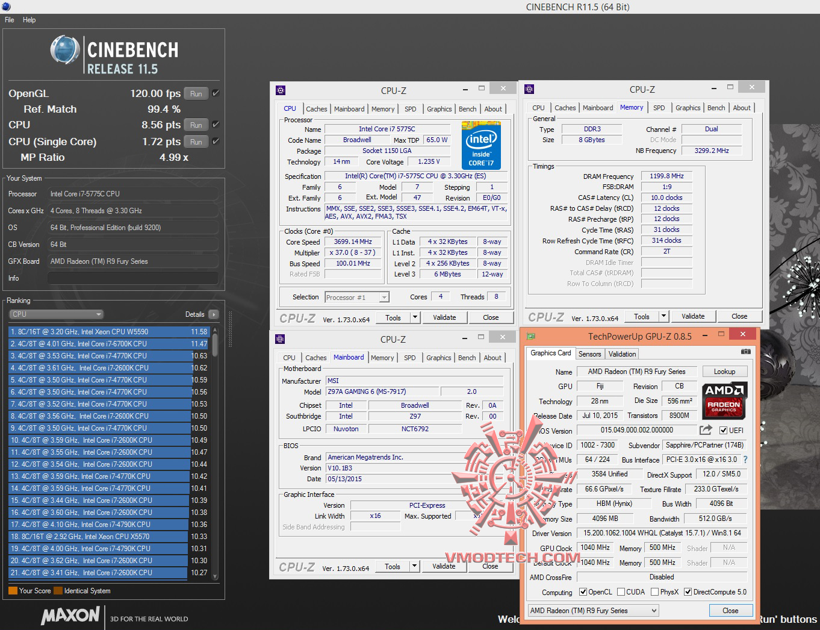This screenshot has width=820, height=630.
Task: Click Validate in the CPU-Z processor window
Action: click(444, 317)
